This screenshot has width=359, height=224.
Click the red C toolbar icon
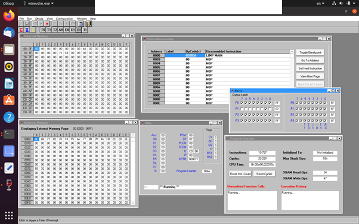21,30
